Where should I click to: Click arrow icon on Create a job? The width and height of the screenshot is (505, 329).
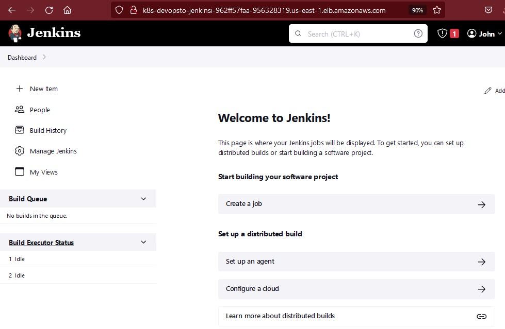(481, 204)
